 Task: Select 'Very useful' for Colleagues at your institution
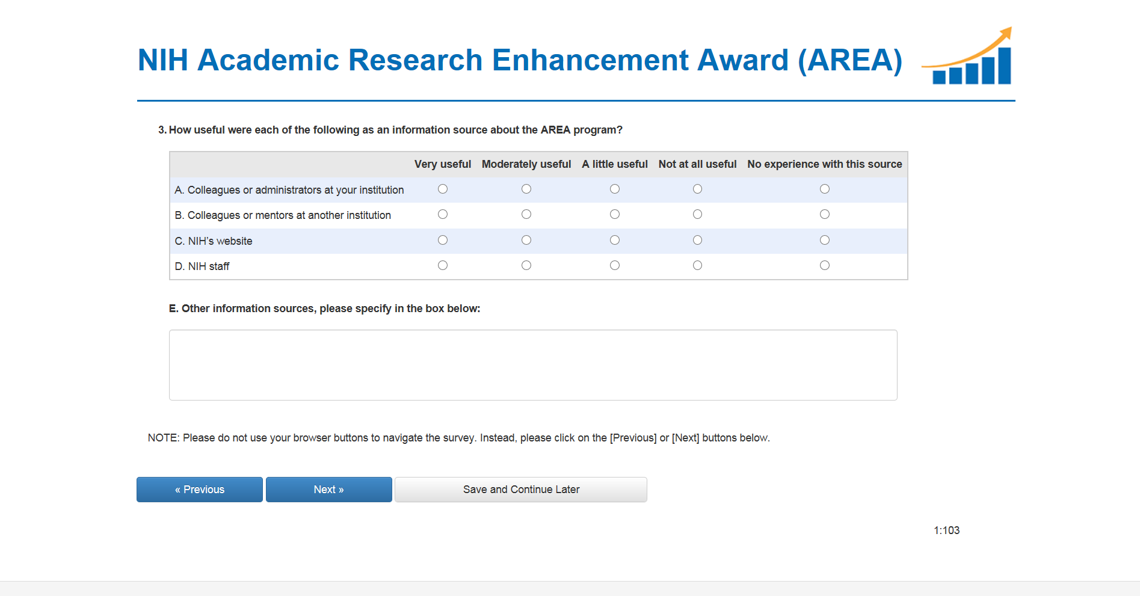click(x=443, y=189)
